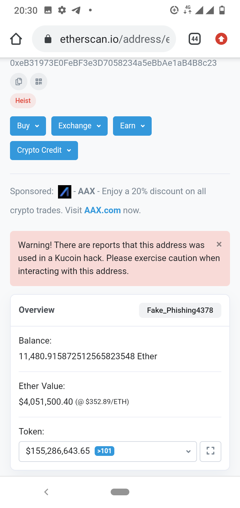Tap the Heist label tag
The height and width of the screenshot is (508, 240).
(x=23, y=101)
